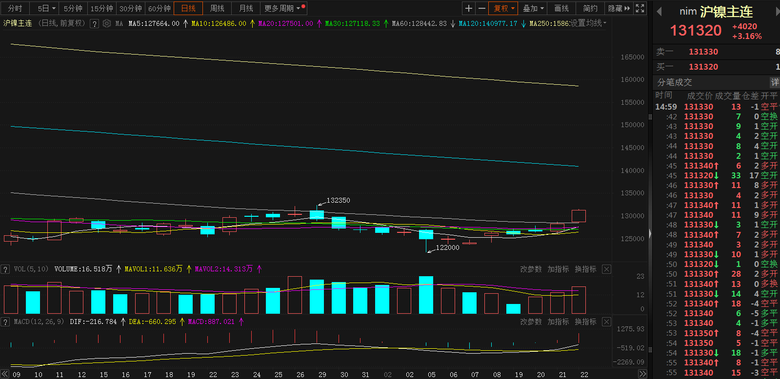Switch to 周线 weekly chart tab
This screenshot has height=379, width=780.
(x=217, y=8)
